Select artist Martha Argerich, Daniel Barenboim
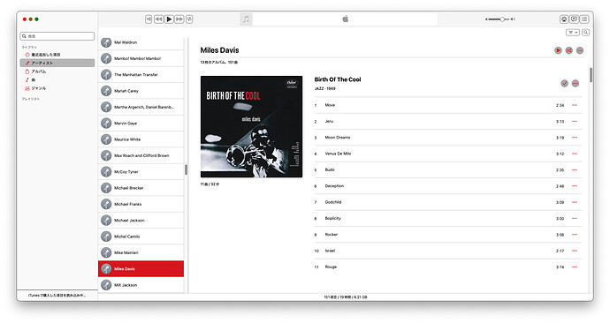This screenshot has height=323, width=610. tap(141, 107)
